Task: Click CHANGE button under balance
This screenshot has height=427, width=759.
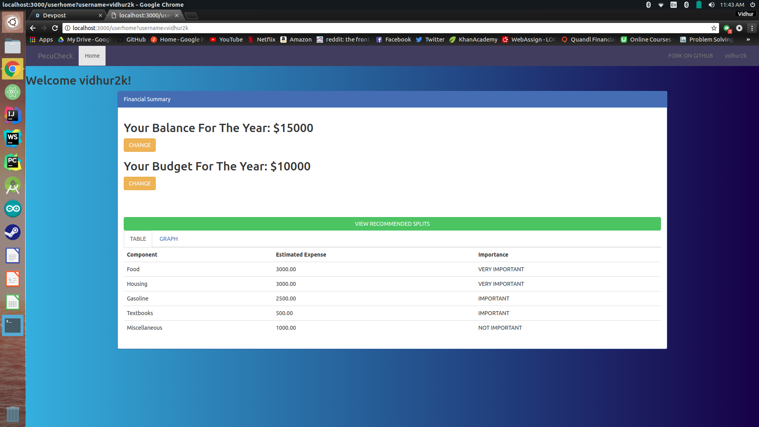Action: coord(140,145)
